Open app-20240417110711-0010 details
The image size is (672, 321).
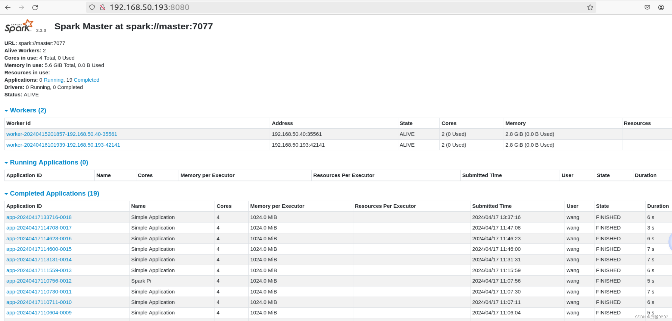click(39, 302)
